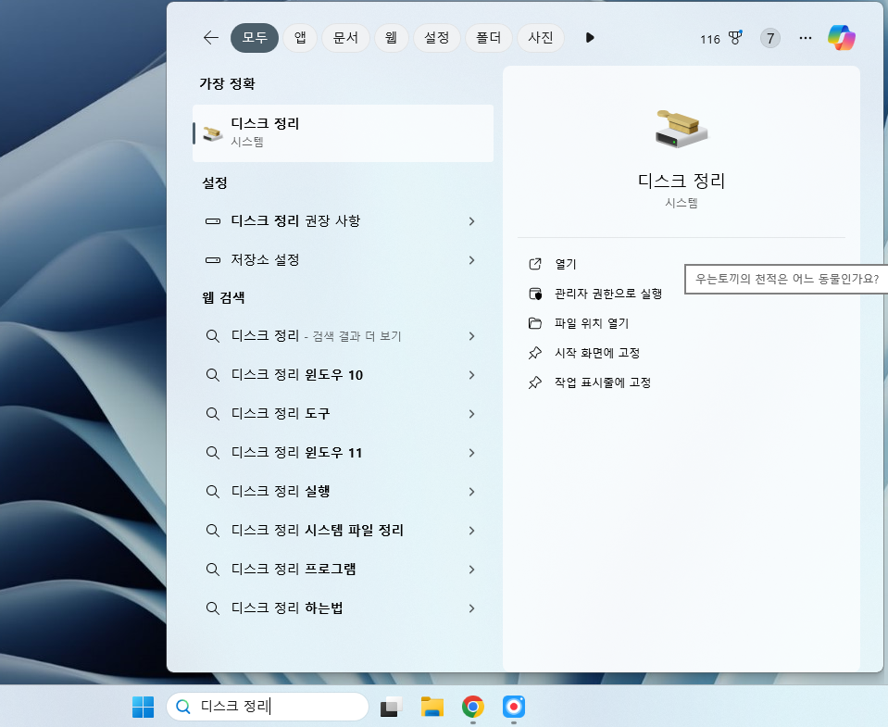
Task: Expand chevron for 디스크 정리 프로그램
Action: pyautogui.click(x=471, y=569)
